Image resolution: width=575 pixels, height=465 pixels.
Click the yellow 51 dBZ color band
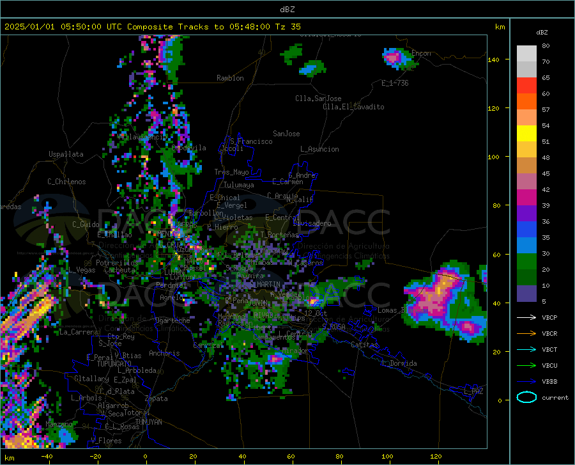pyautogui.click(x=526, y=134)
